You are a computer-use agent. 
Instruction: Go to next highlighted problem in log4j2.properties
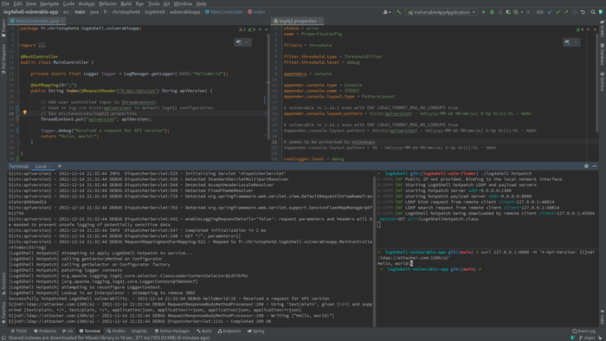click(x=596, y=29)
